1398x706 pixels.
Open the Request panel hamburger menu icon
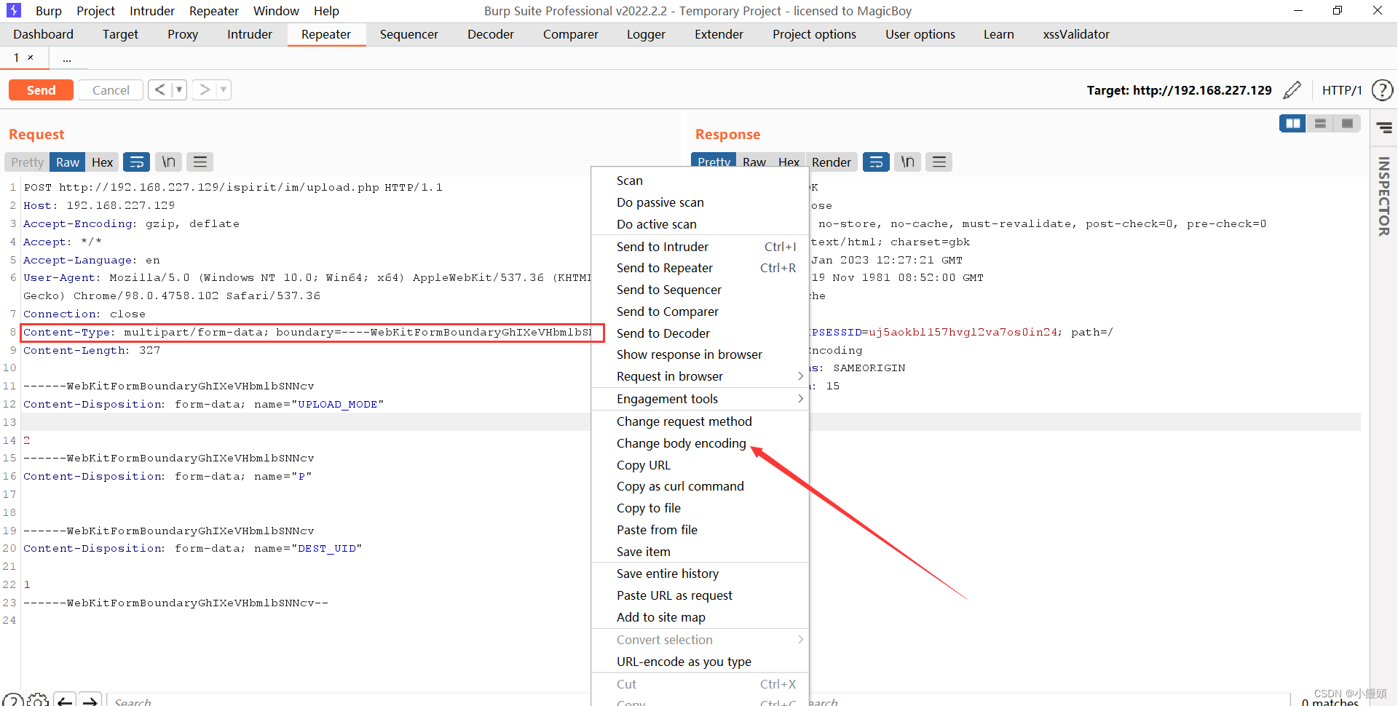200,162
